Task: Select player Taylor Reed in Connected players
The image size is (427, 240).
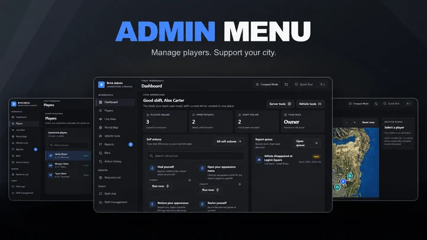Action: click(68, 175)
